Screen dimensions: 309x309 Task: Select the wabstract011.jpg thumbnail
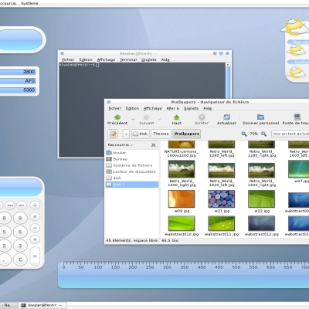coord(222,223)
